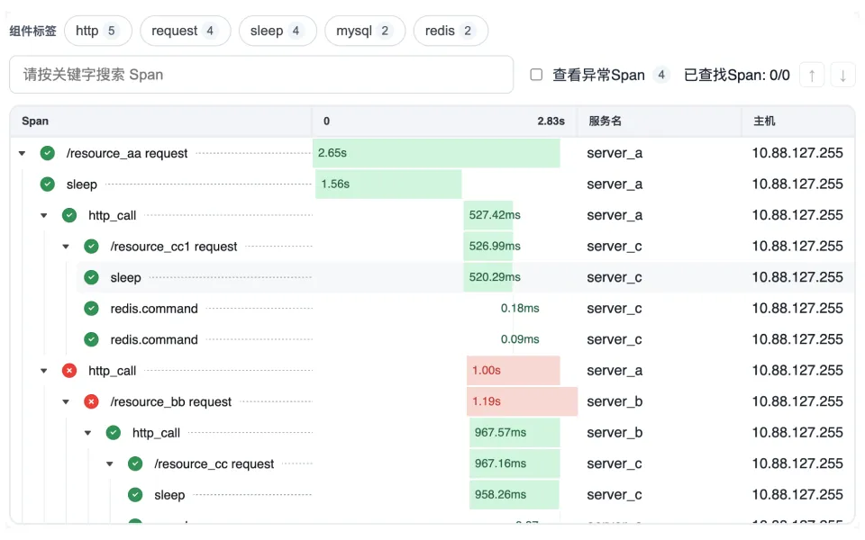
Task: Click the Span column header
Action: (35, 121)
